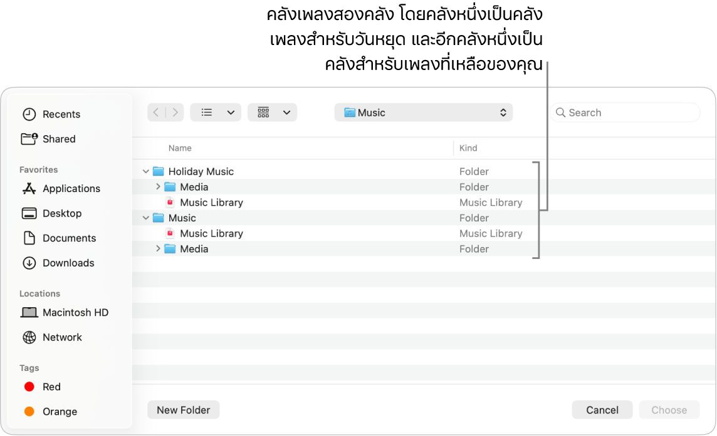This screenshot has height=436, width=717.
Task: Collapse the Music folder
Action: click(x=145, y=218)
